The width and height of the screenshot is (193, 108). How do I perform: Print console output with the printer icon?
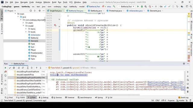pos(188,88)
